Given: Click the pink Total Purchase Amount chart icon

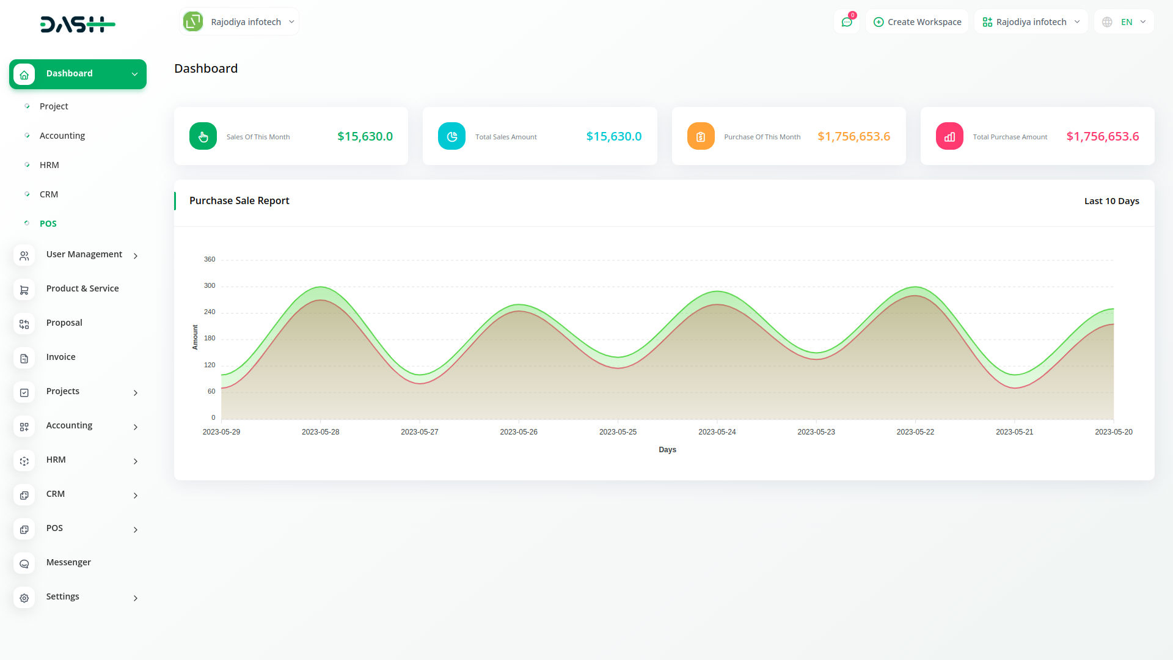Looking at the screenshot, I should [x=949, y=136].
